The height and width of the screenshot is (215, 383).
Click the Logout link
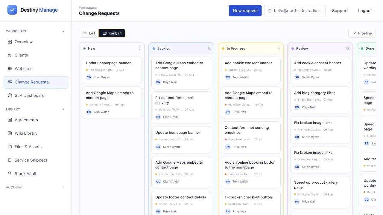tap(365, 10)
